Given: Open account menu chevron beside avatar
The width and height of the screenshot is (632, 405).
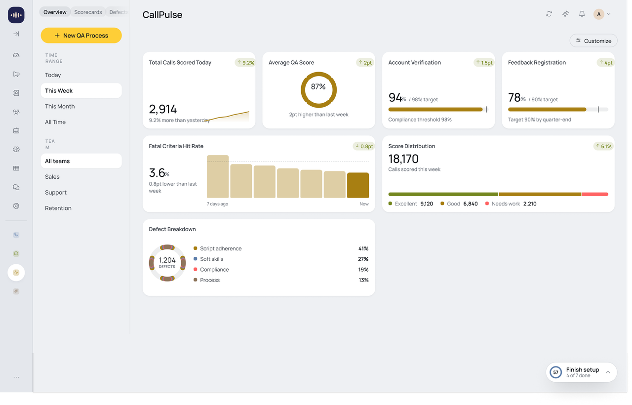Looking at the screenshot, I should 609,14.
